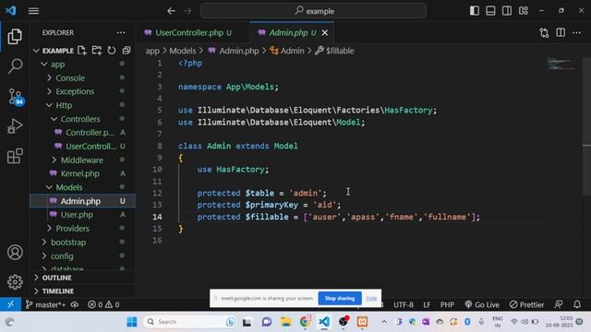Open File Explorer from the taskbar
591x332 pixels.
(x=285, y=322)
